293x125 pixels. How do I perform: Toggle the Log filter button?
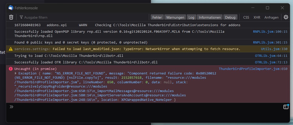(x=191, y=17)
